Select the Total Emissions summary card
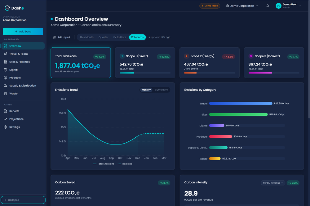Viewport: 310px width, 206px height. tap(81, 62)
